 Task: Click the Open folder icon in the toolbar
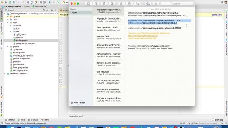pos(2,2)
